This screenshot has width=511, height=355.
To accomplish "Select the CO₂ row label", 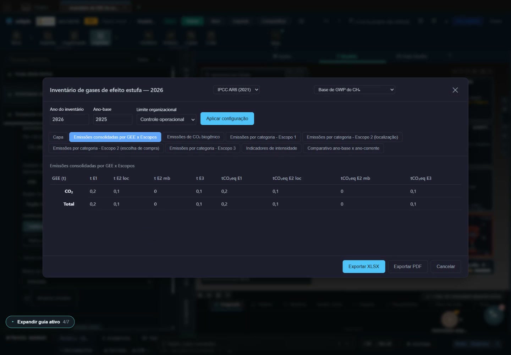I will point(69,191).
